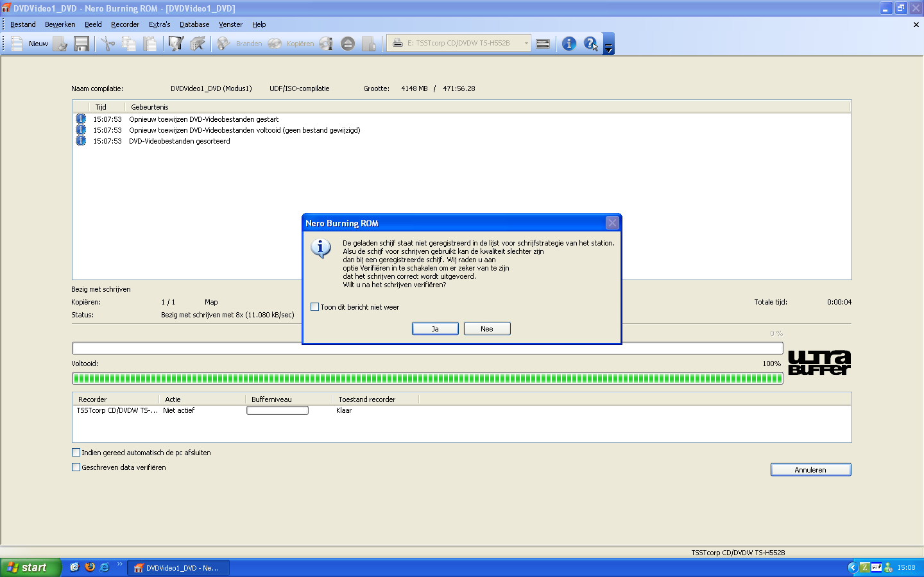
Task: Click the Cut scissors icon
Action: coord(107,44)
